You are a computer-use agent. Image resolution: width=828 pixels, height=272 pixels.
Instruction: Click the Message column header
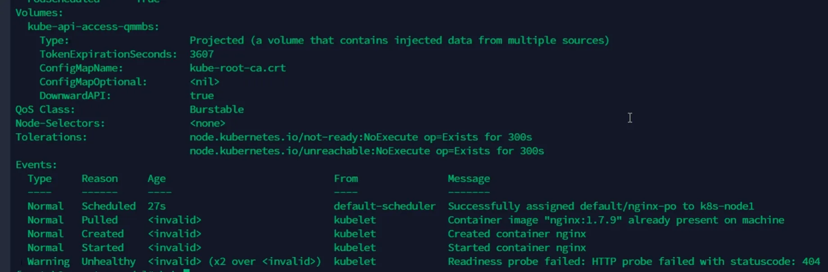click(x=468, y=179)
